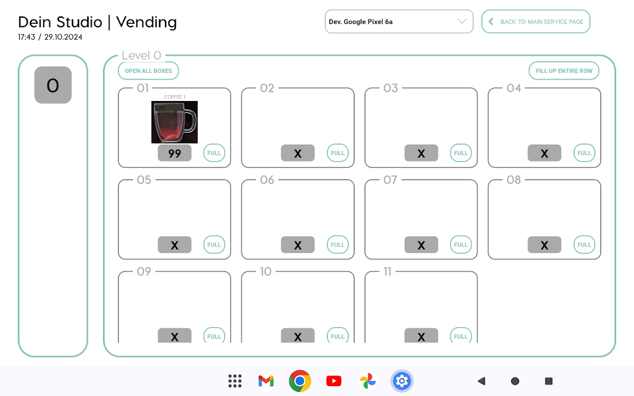Click the X quantity badge in box 11
The height and width of the screenshot is (396, 634).
(422, 336)
